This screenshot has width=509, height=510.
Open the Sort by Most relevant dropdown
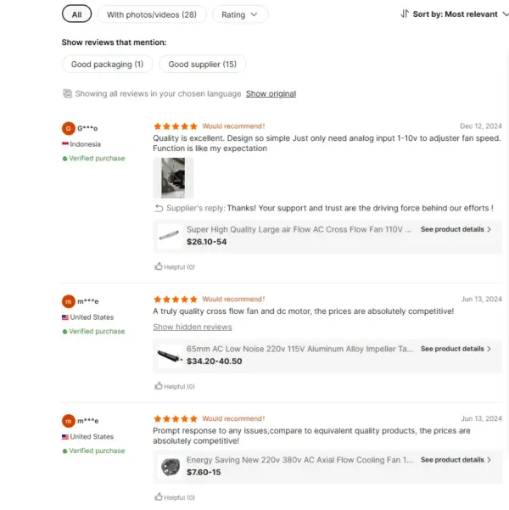click(x=455, y=14)
